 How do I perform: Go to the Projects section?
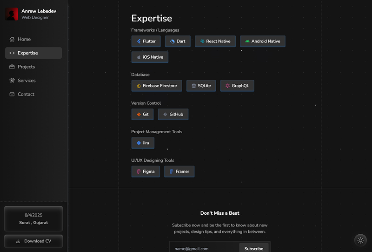33,67
